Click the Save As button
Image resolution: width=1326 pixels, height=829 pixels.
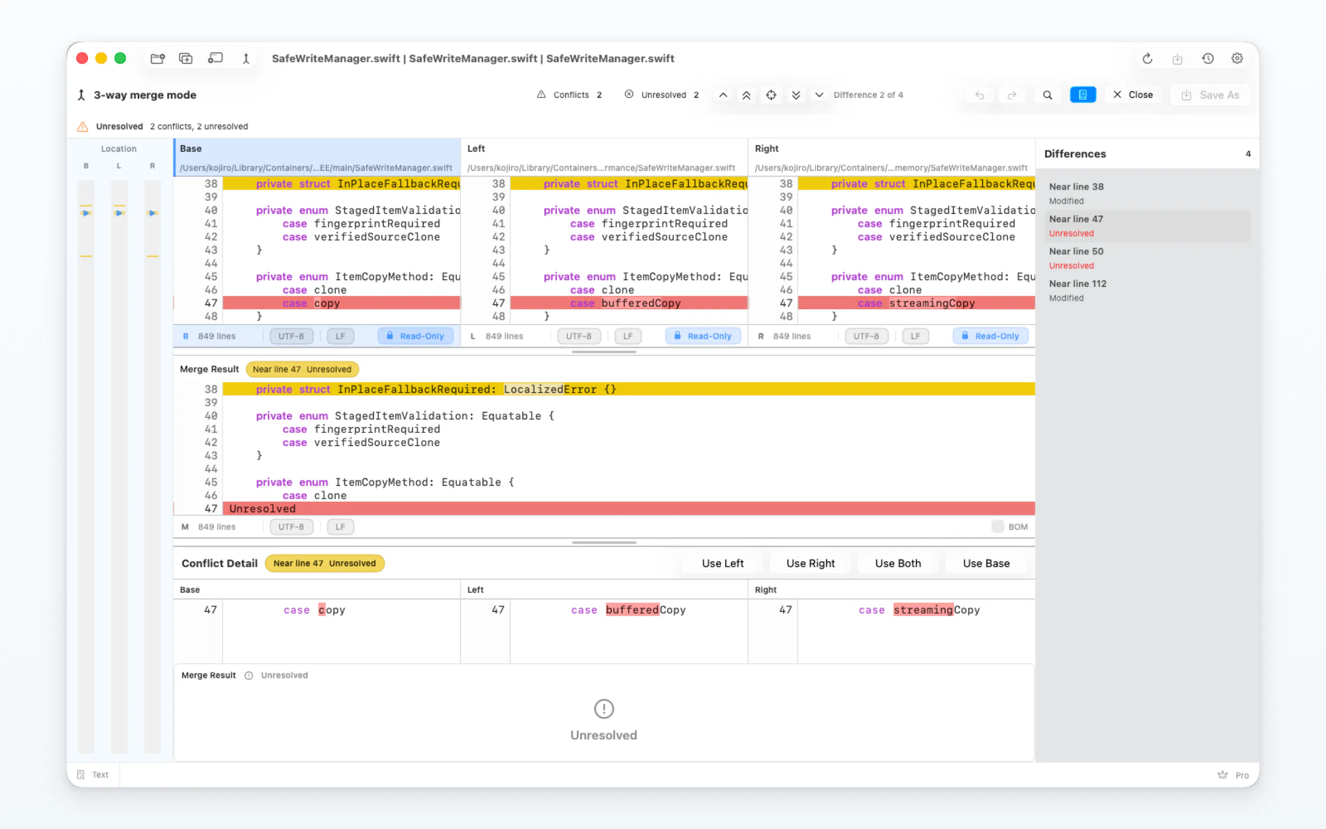pos(1210,95)
